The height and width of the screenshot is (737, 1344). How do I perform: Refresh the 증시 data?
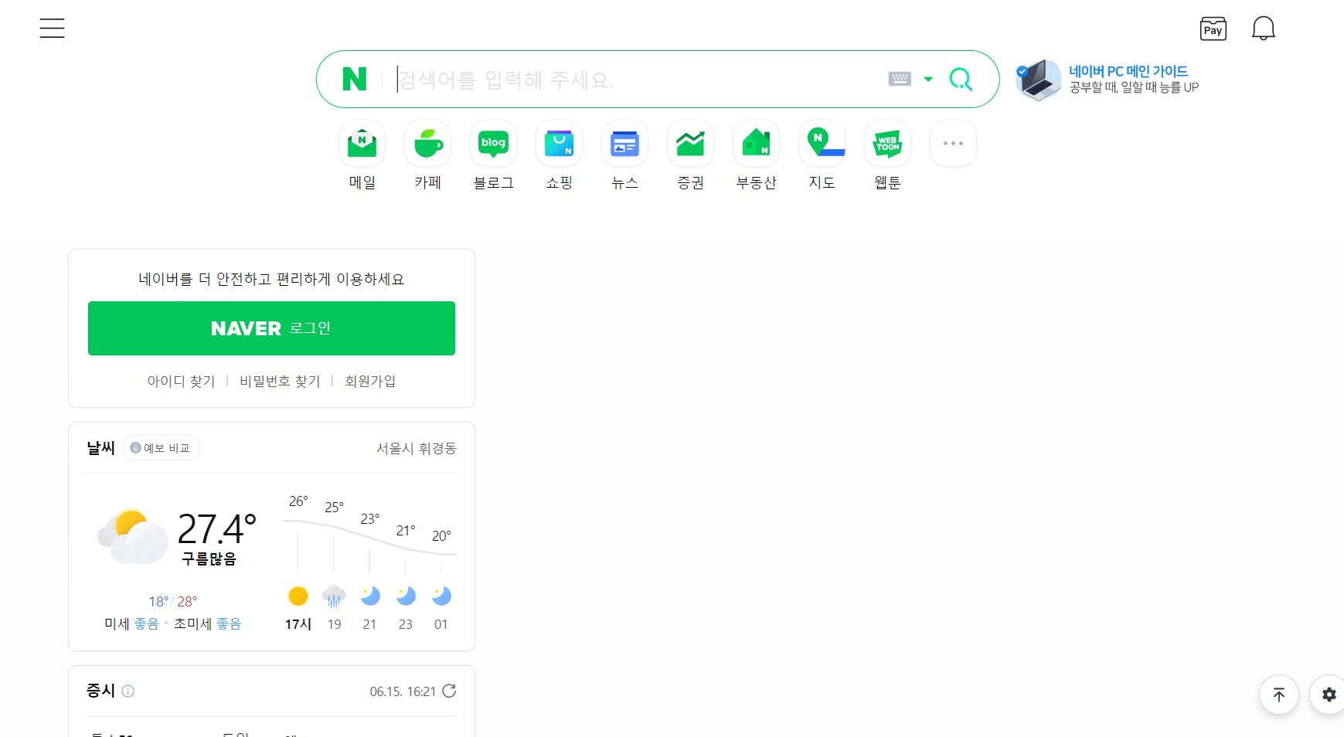click(449, 691)
